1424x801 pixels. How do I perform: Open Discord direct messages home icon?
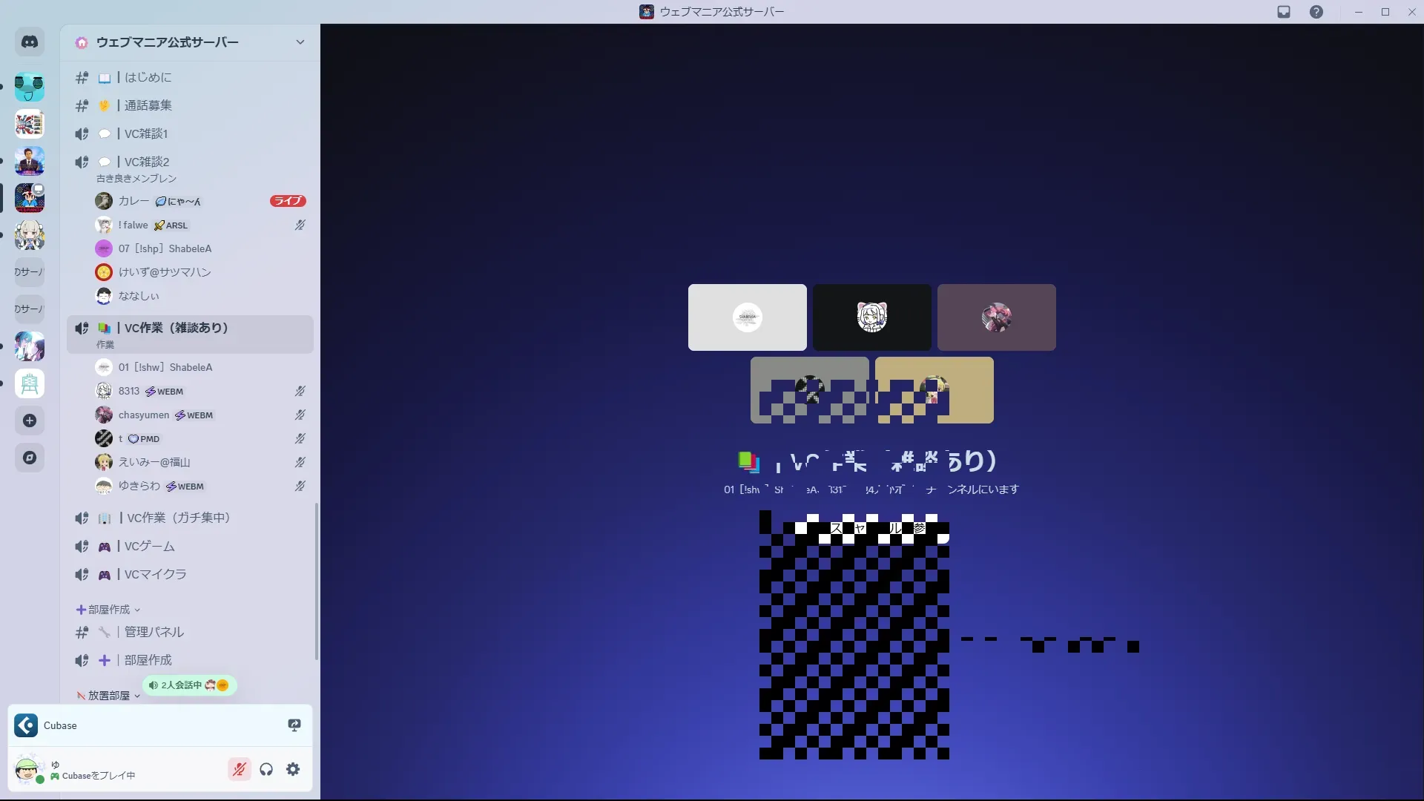[30, 42]
